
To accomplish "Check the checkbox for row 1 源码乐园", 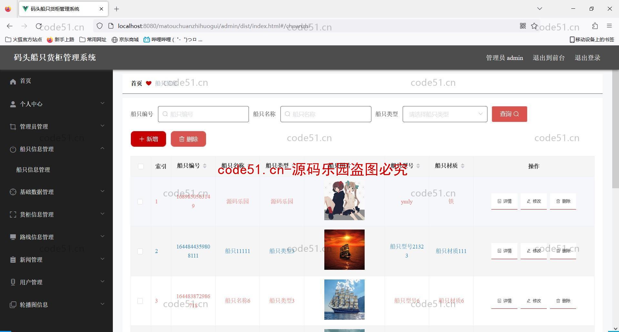I will coord(140,201).
